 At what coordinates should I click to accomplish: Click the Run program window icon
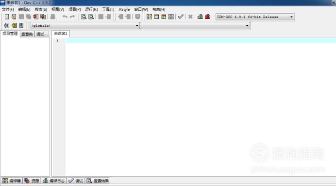tap(156, 17)
